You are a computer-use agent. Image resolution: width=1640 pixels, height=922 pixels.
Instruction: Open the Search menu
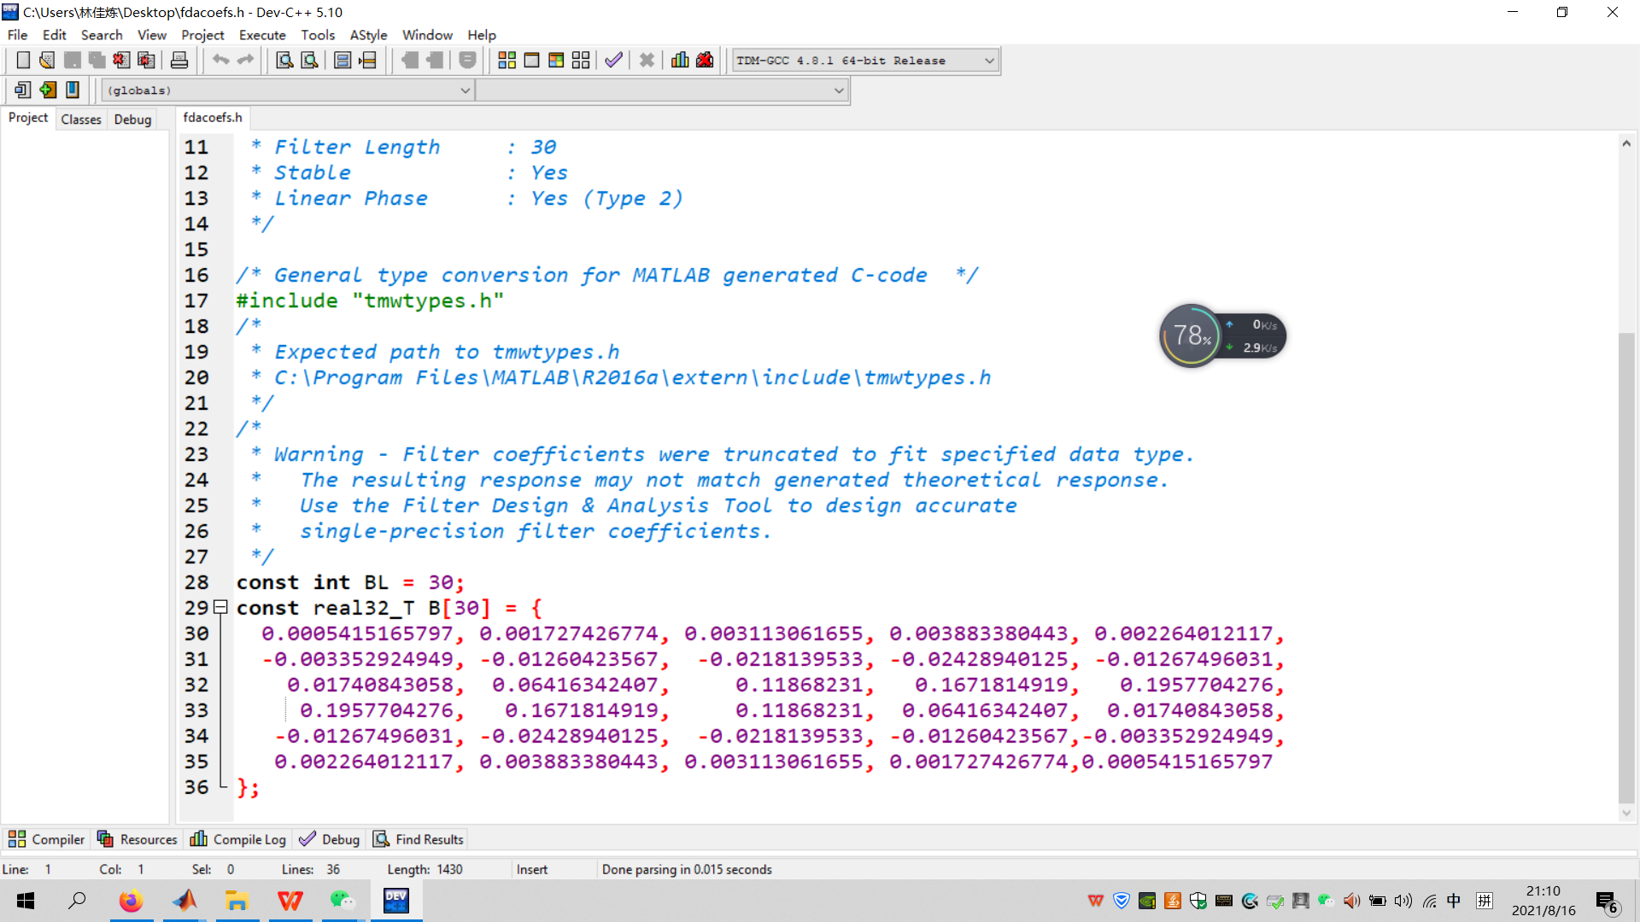tap(102, 35)
